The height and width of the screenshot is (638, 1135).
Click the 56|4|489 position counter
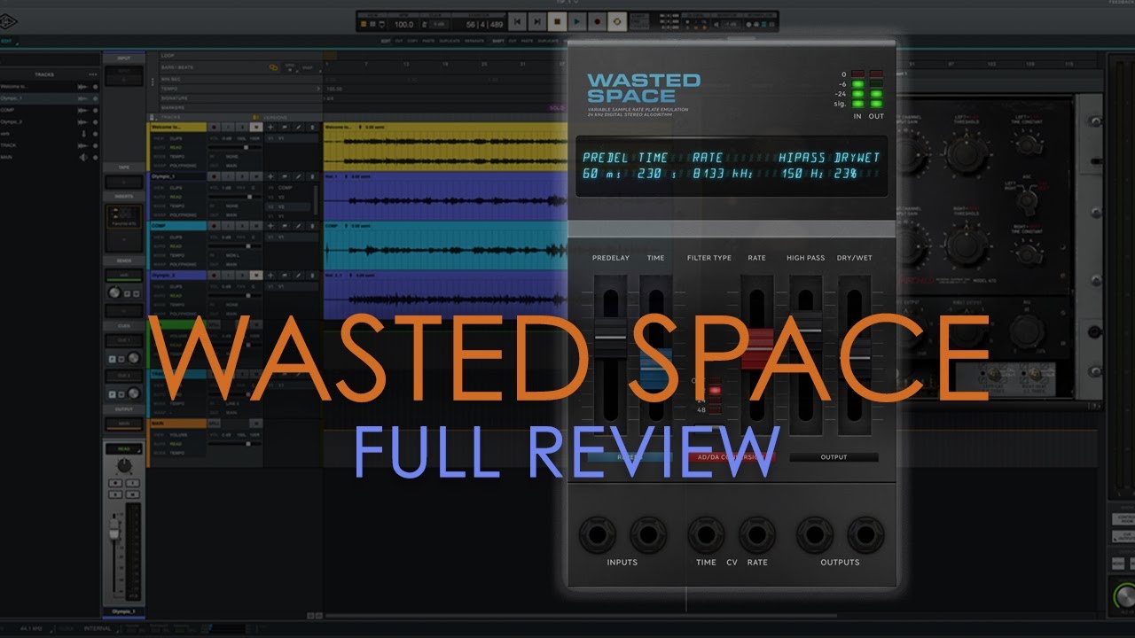click(484, 24)
